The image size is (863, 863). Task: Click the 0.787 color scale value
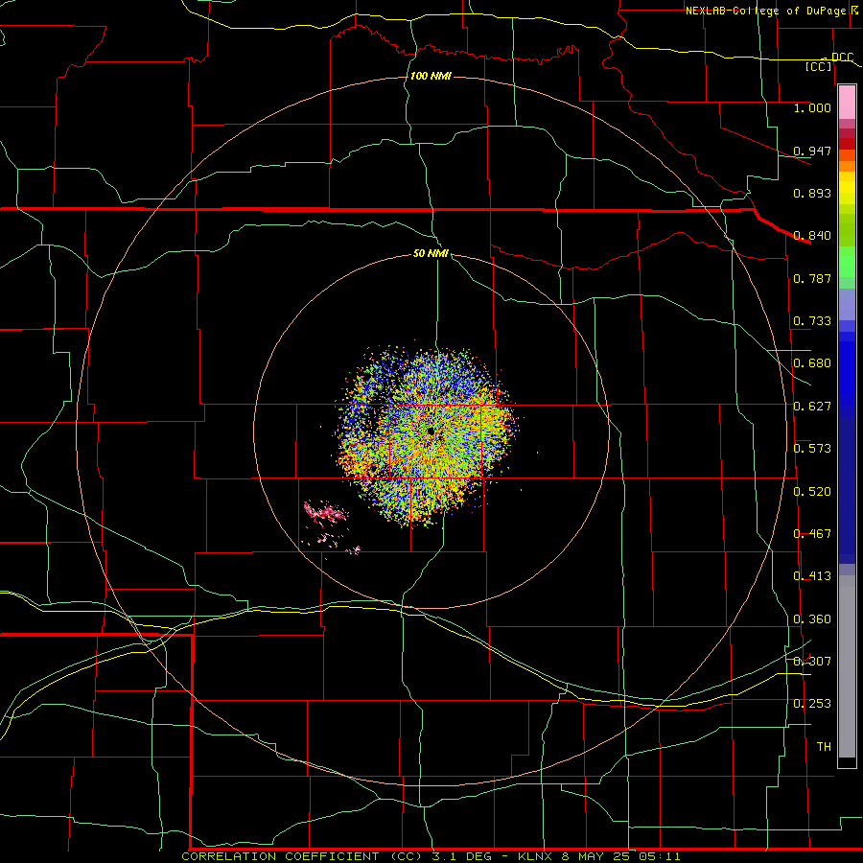(812, 278)
